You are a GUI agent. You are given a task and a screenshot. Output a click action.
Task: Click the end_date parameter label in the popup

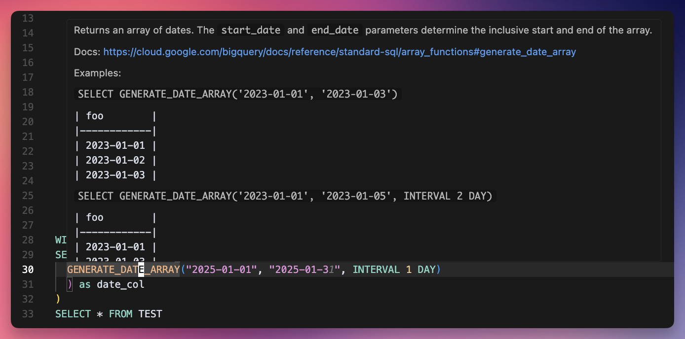pos(335,30)
